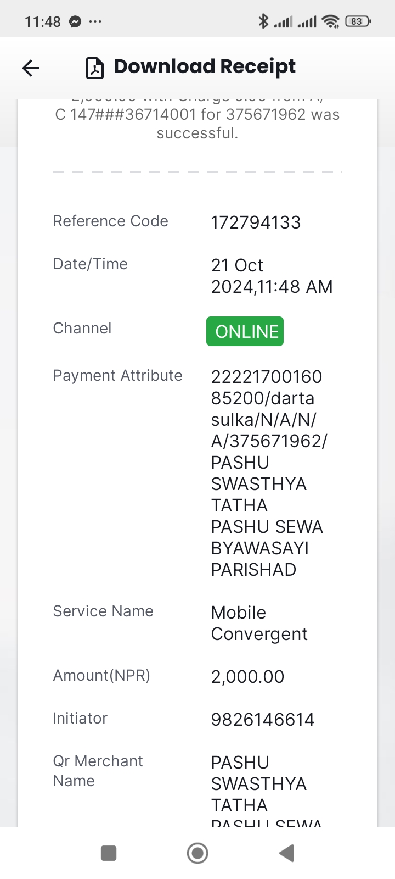
Task: Tap the three-dot notification overflow in status bar
Action: tap(95, 21)
